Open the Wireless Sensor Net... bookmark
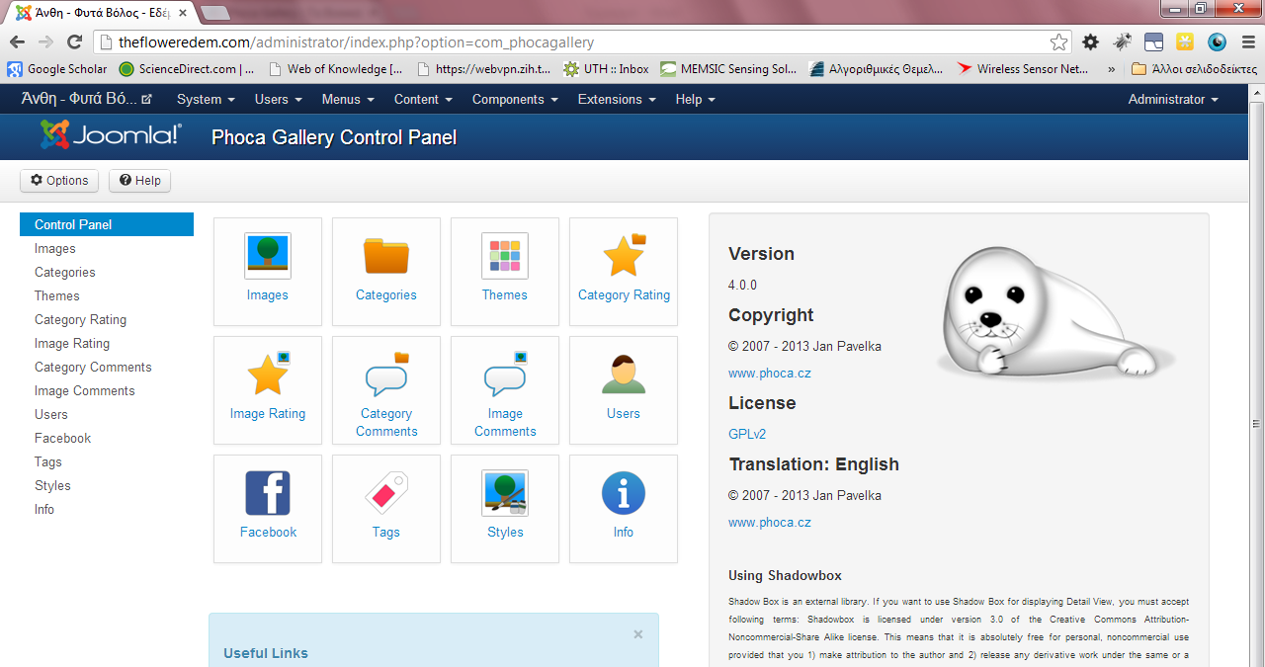1265x667 pixels. 1023,69
